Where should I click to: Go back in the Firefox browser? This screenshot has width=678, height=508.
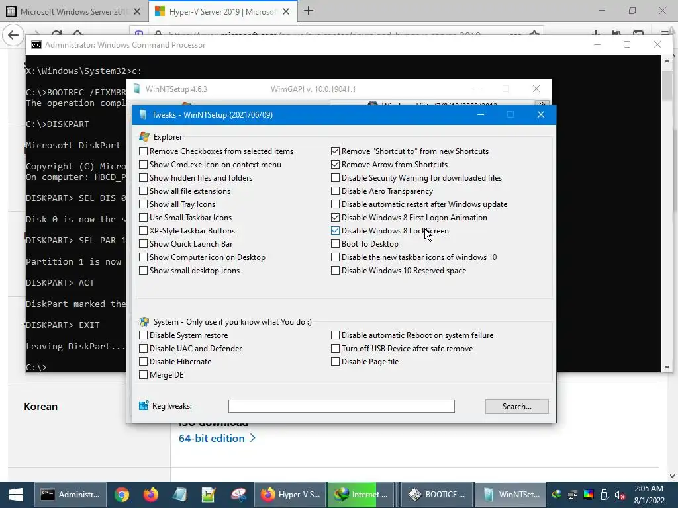coord(13,35)
